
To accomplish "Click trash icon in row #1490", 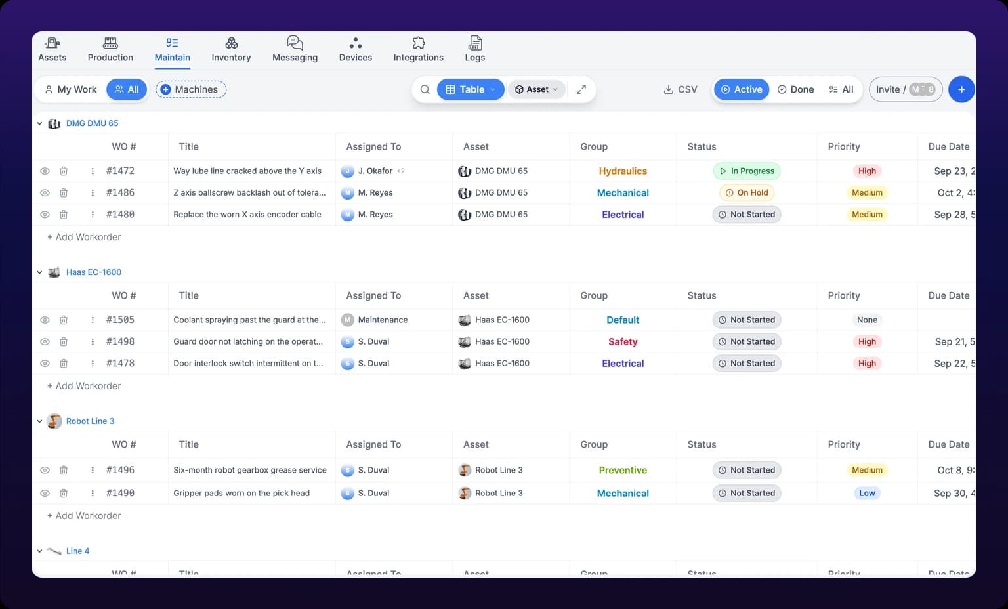I will click(64, 493).
